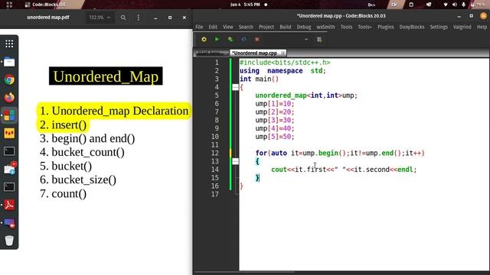490x275 pixels.
Task: Open the Settings menu
Action: tap(439, 27)
